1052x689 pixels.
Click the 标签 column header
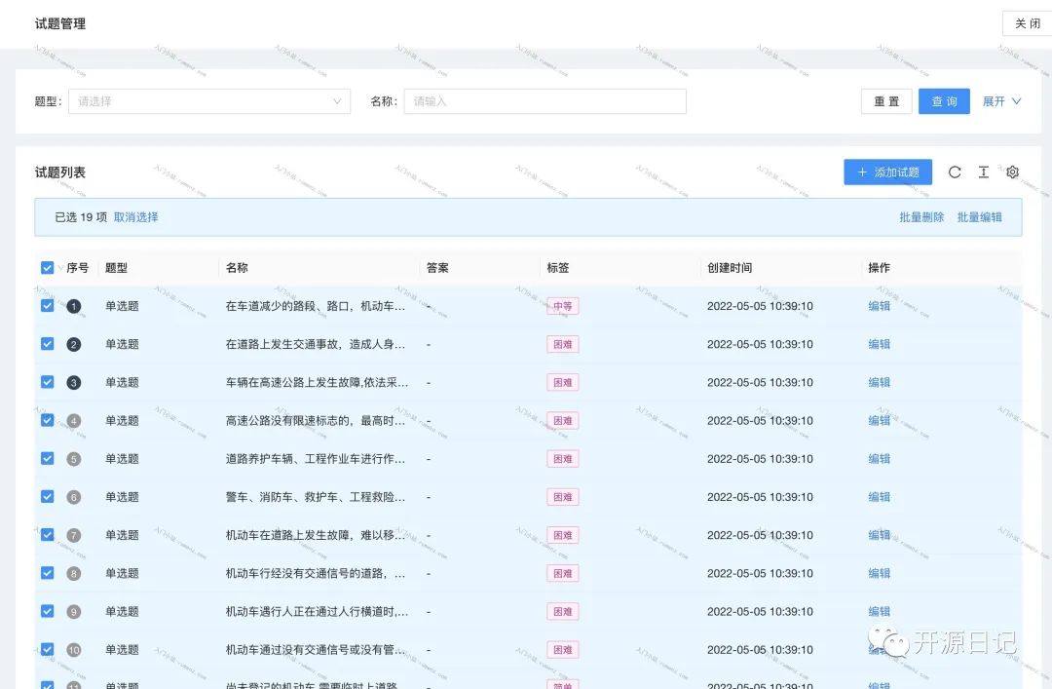557,268
